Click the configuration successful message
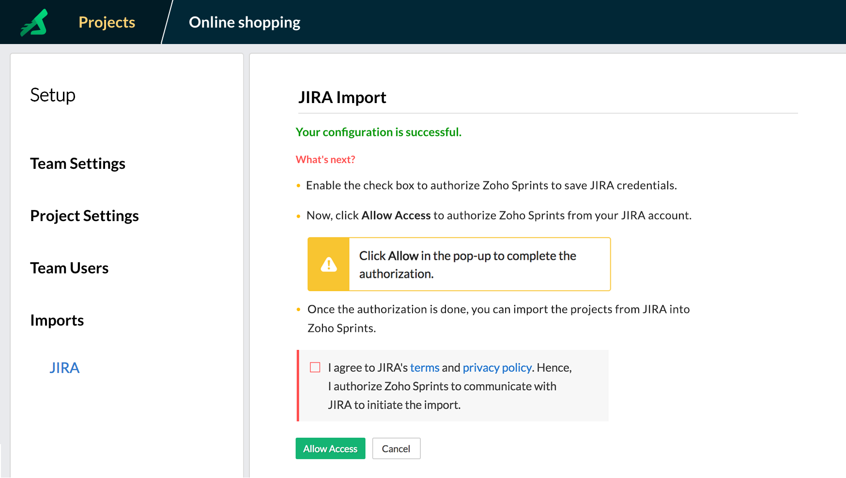The image size is (846, 478). (x=378, y=132)
